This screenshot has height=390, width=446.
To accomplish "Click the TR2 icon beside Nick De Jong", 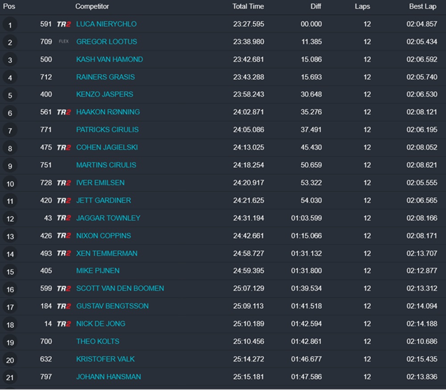I will (x=64, y=324).
